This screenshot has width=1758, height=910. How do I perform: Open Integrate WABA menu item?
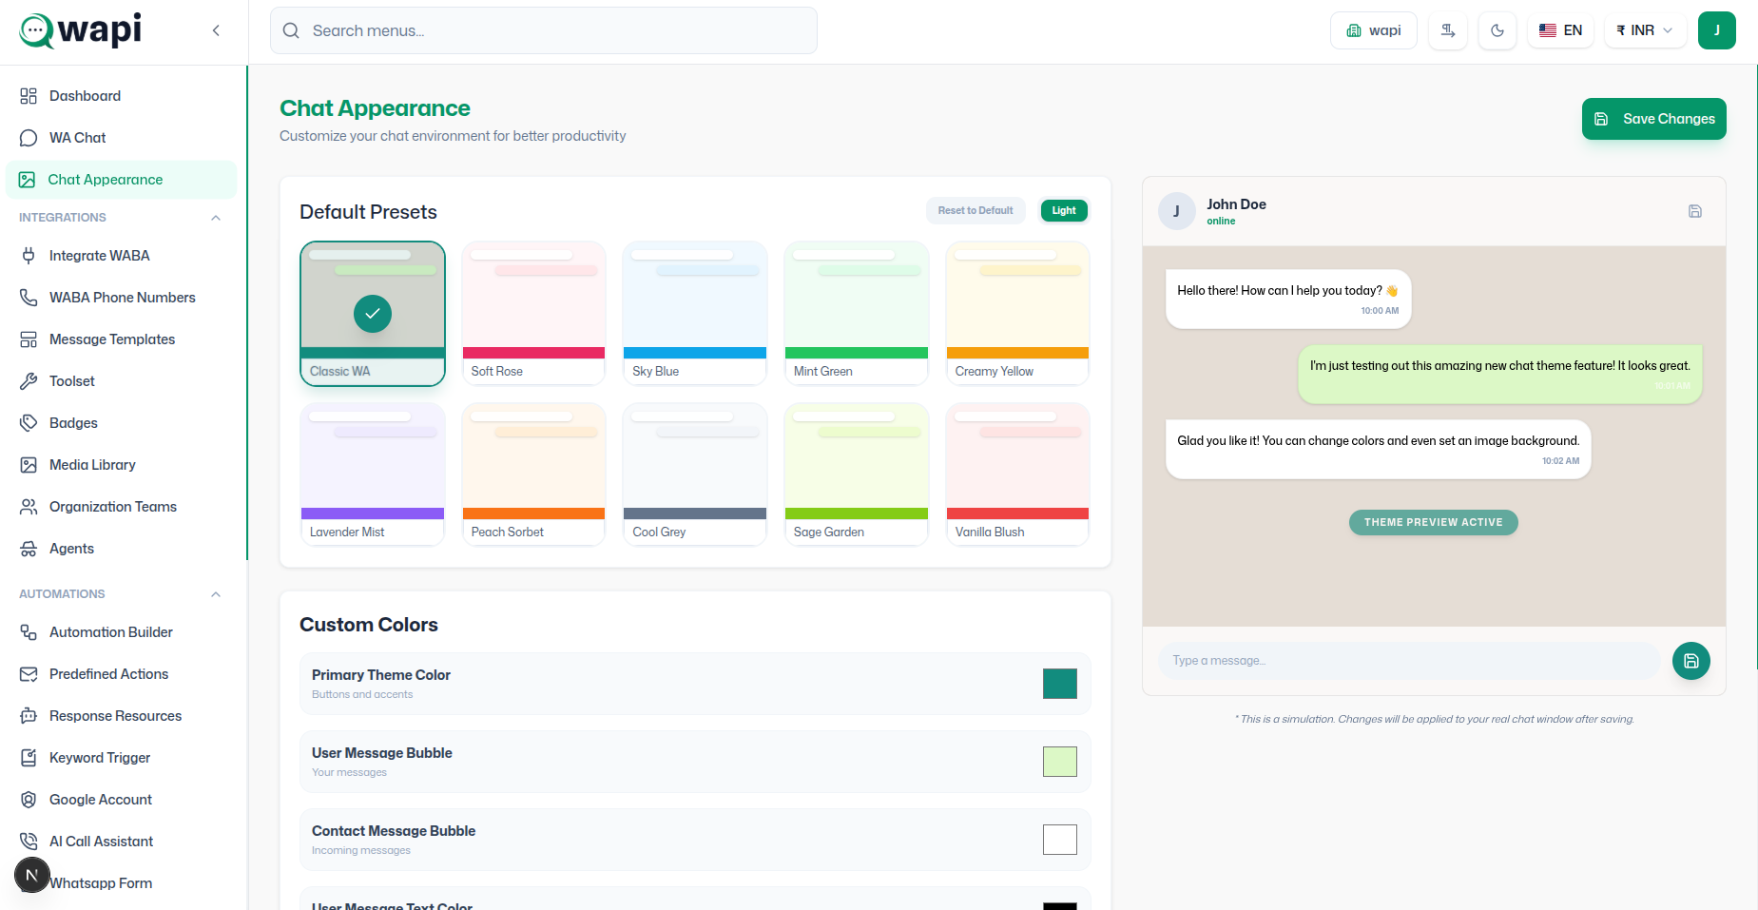point(122,256)
